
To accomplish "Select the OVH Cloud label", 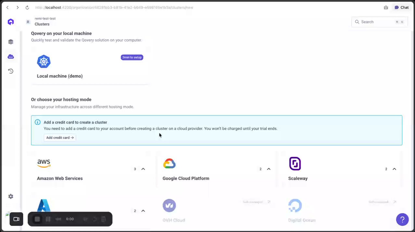I will pos(174,220).
